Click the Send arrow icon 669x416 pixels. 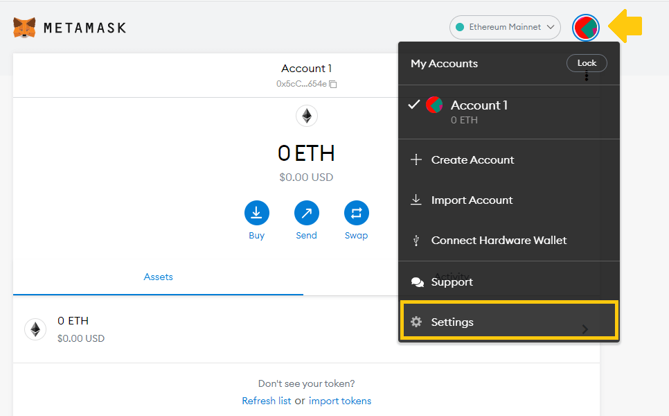(306, 213)
